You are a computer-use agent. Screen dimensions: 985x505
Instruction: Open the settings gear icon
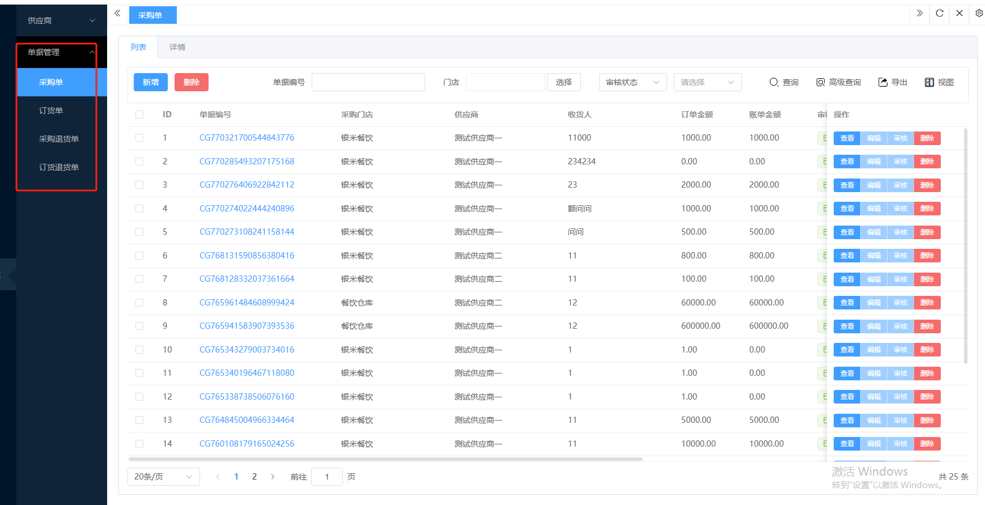pos(979,13)
